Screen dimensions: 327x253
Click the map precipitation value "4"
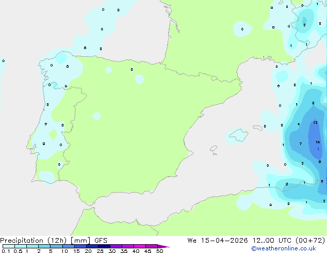tap(299, 124)
